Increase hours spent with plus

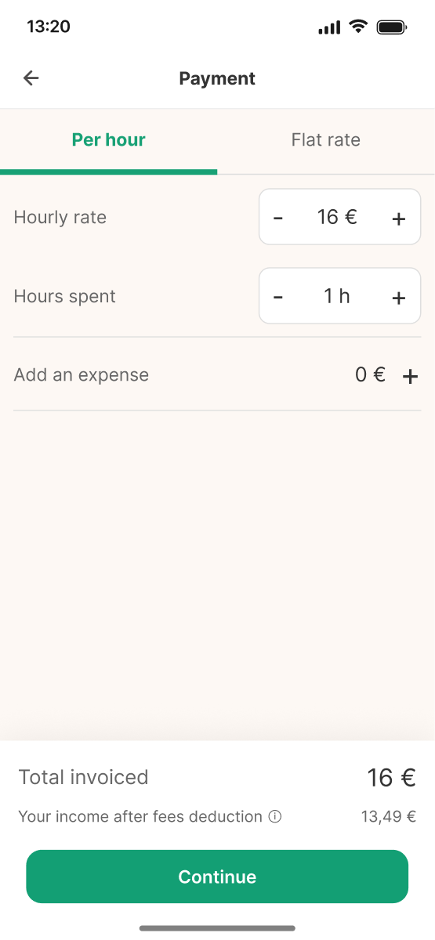click(398, 297)
